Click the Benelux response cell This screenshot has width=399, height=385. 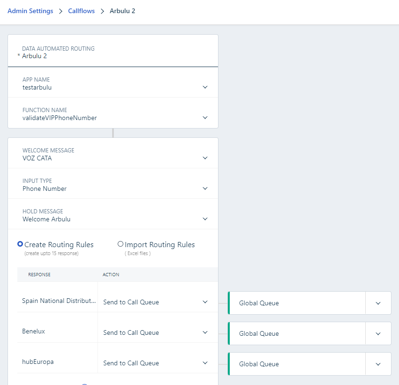58,332
